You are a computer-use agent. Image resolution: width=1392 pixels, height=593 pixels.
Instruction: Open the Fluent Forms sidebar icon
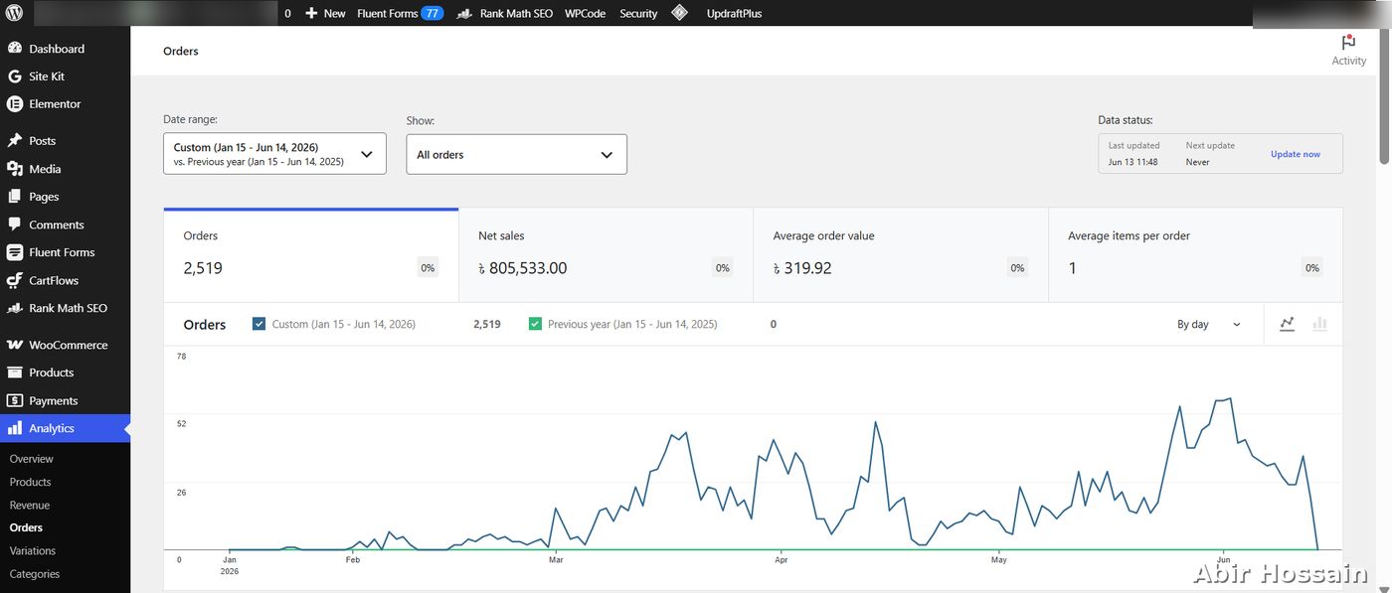pyautogui.click(x=15, y=252)
